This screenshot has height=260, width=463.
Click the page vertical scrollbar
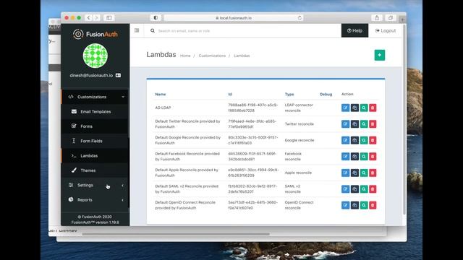tap(404, 119)
